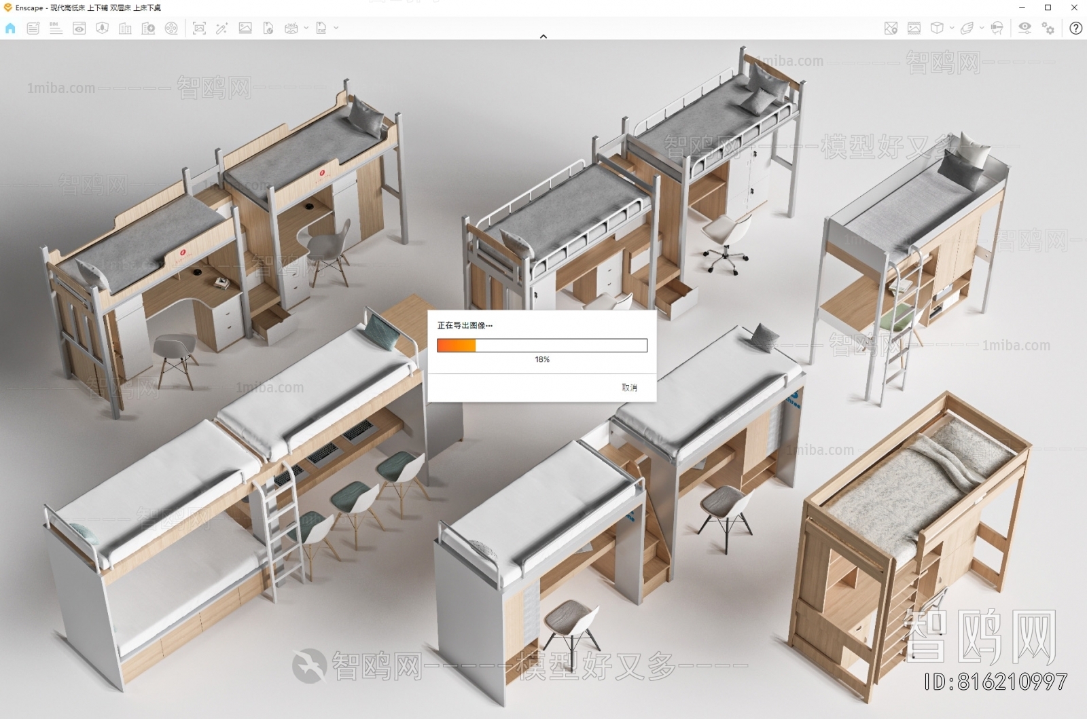This screenshot has width=1087, height=719.
Task: Open the BIM information panel
Action: [x=56, y=28]
